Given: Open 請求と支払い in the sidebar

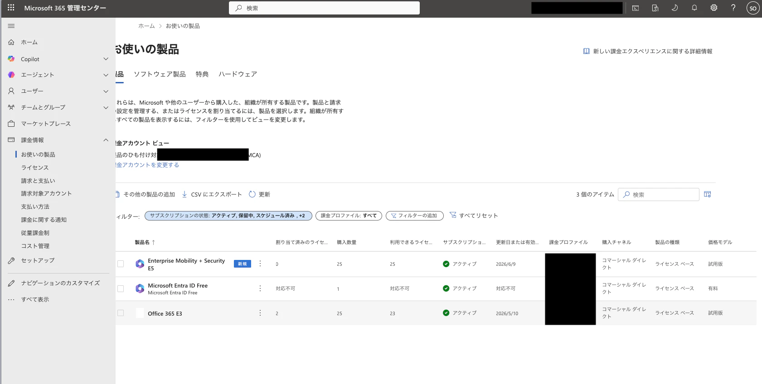Looking at the screenshot, I should tap(38, 181).
